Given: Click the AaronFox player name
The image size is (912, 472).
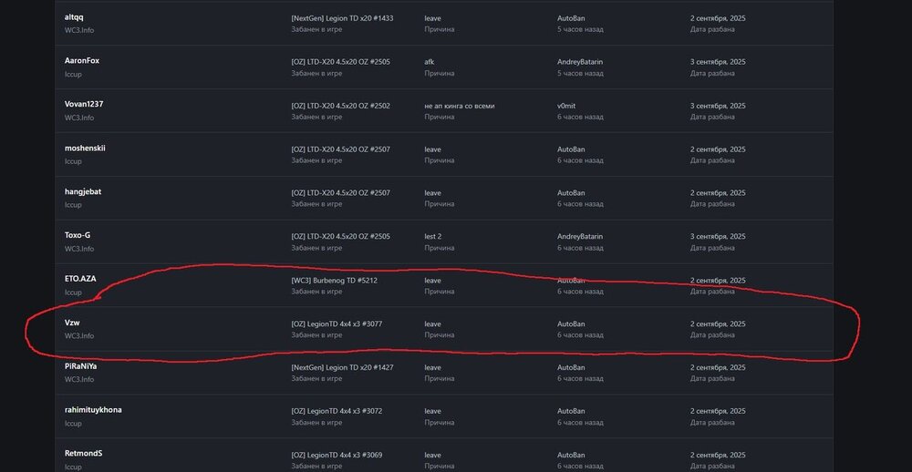Looking at the screenshot, I should [83, 61].
